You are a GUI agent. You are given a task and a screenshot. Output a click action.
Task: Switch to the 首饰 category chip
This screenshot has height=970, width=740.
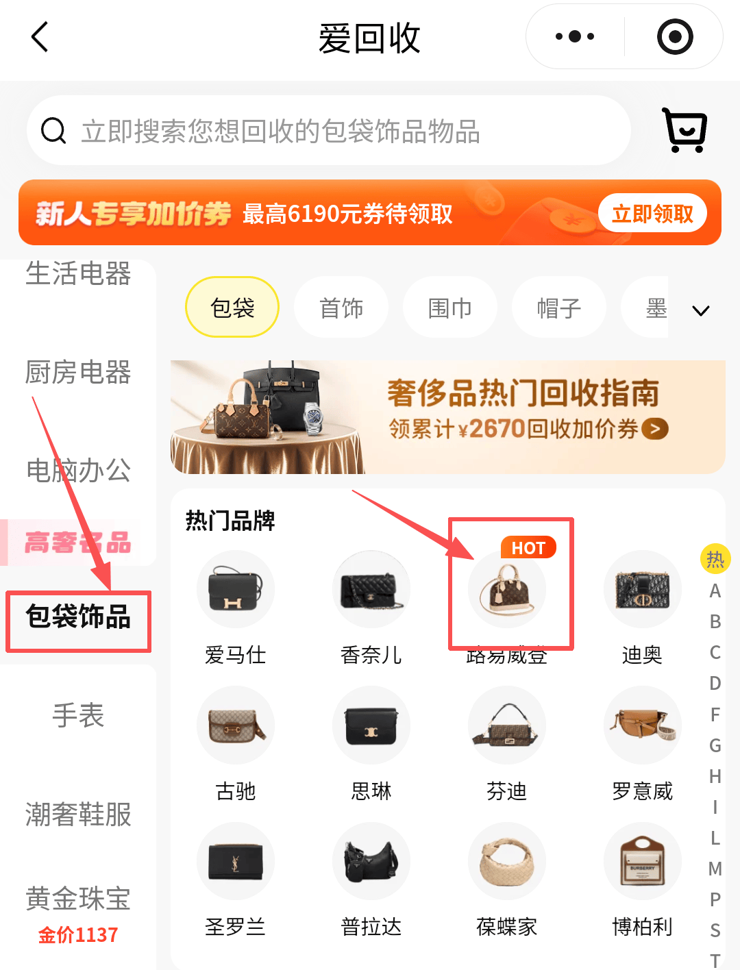point(341,307)
